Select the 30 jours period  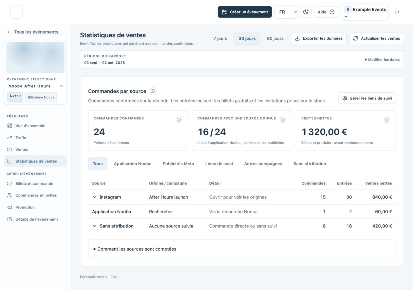[x=247, y=38]
